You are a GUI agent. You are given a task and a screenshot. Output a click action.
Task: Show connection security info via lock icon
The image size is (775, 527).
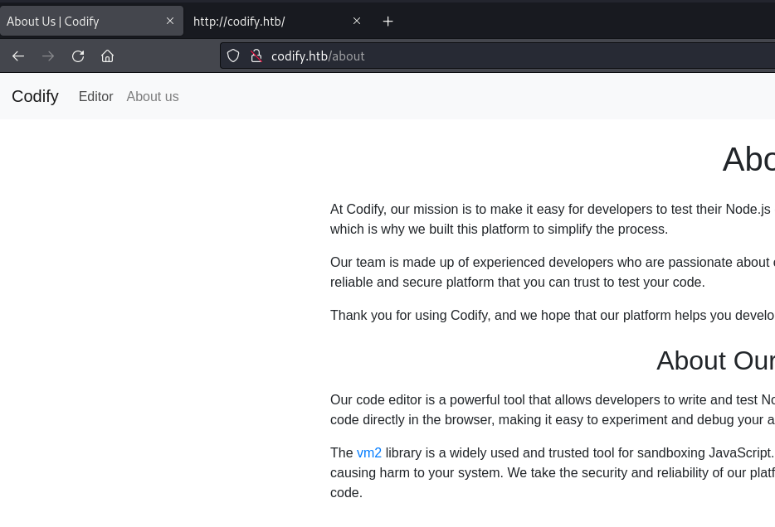[x=256, y=56]
